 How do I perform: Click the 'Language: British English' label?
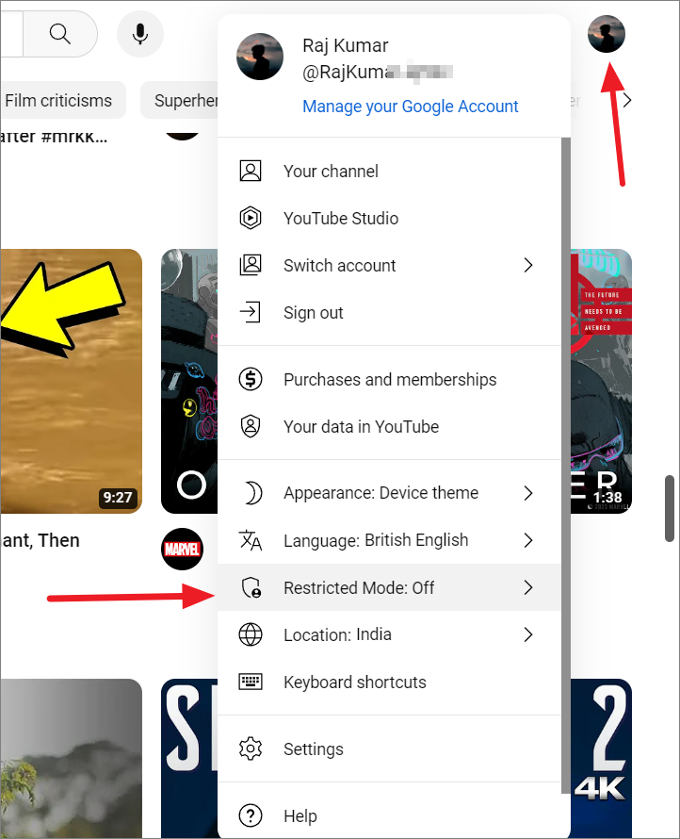pyautogui.click(x=376, y=540)
